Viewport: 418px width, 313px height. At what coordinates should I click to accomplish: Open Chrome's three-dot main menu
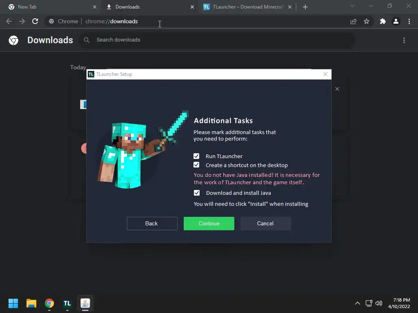409,21
